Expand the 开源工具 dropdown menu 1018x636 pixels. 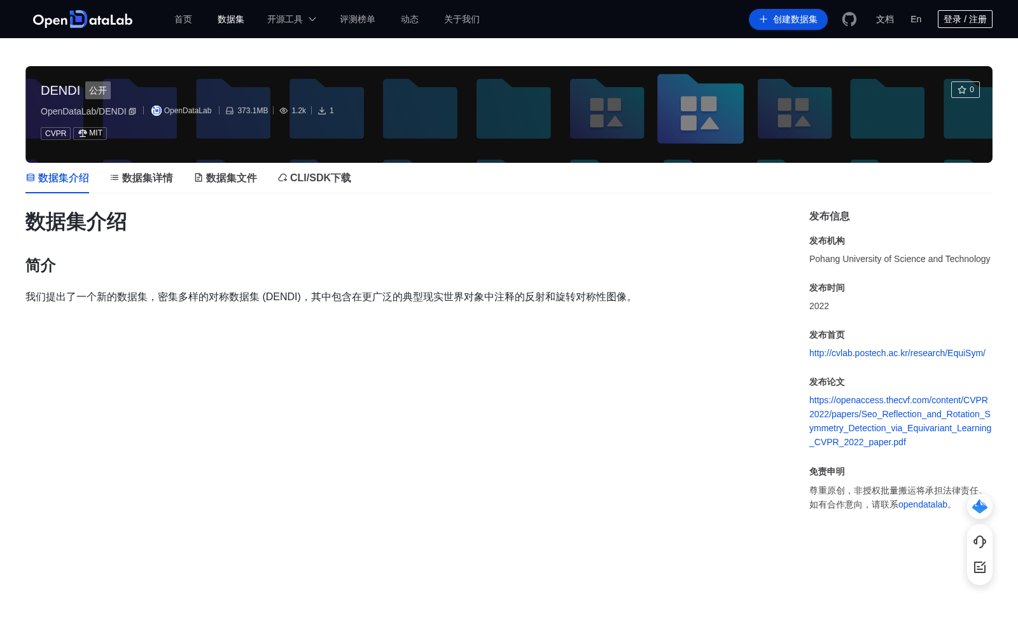(291, 19)
